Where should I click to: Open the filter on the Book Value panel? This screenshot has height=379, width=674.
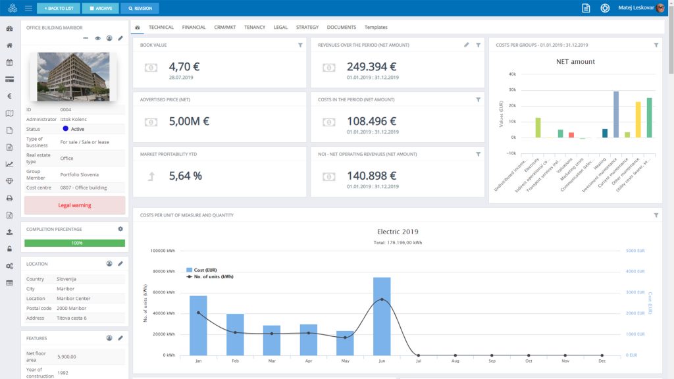(x=299, y=45)
